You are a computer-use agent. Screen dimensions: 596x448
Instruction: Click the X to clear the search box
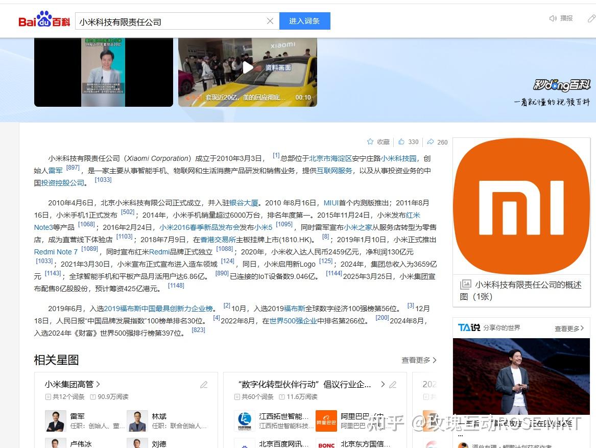[270, 21]
